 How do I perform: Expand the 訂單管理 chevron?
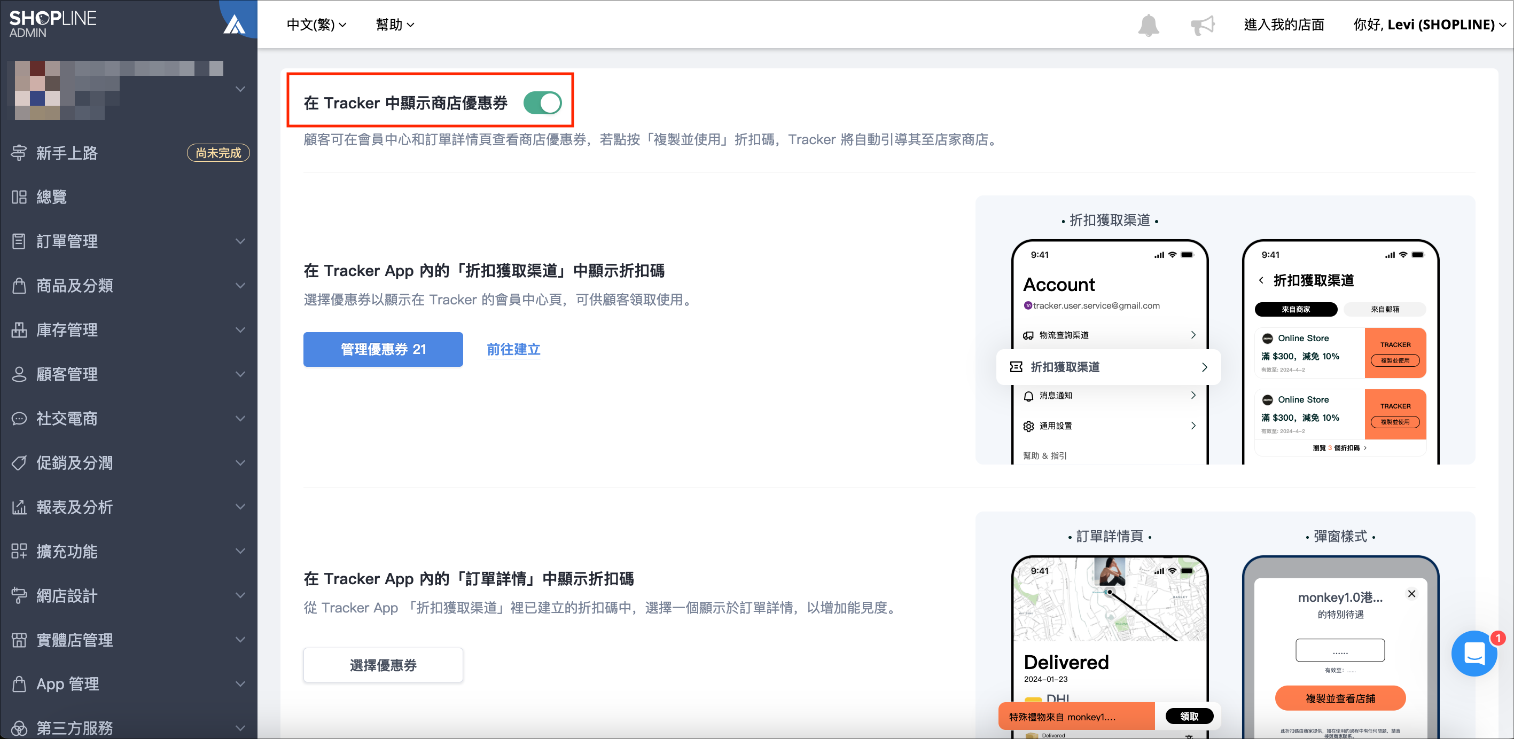point(240,241)
